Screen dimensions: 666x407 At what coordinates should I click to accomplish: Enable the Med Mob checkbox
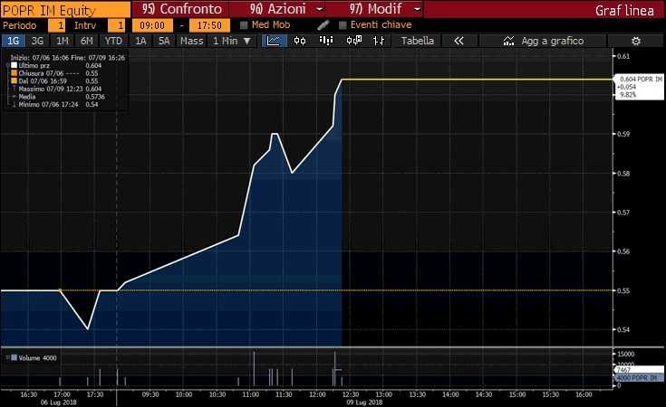[x=244, y=24]
